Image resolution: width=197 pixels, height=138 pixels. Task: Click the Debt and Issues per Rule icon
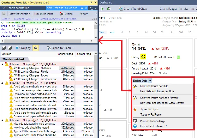pos(135,86)
